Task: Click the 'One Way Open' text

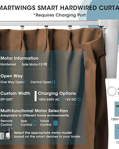Action: coord(12,82)
